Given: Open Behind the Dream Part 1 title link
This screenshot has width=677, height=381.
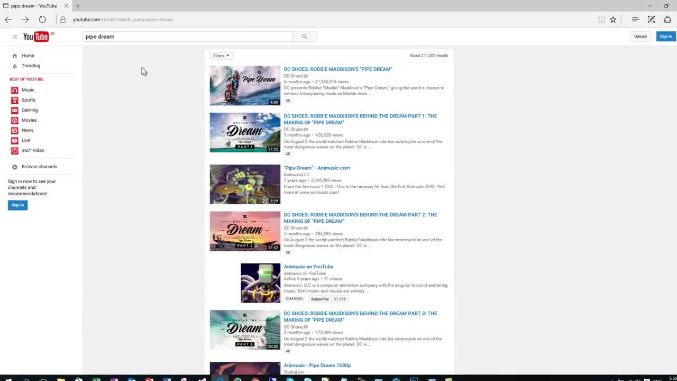Looking at the screenshot, I should tap(360, 119).
